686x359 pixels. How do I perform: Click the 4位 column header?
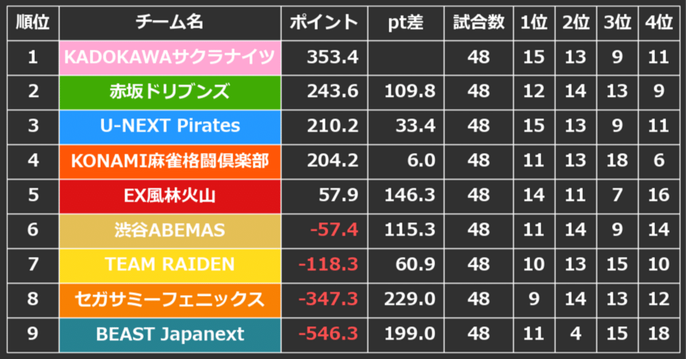coord(659,23)
